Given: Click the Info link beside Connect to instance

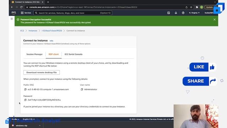Looking at the screenshot, I should pyautogui.click(x=51, y=41).
